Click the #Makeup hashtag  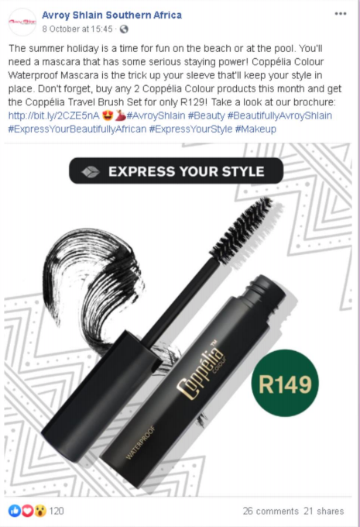coord(255,129)
